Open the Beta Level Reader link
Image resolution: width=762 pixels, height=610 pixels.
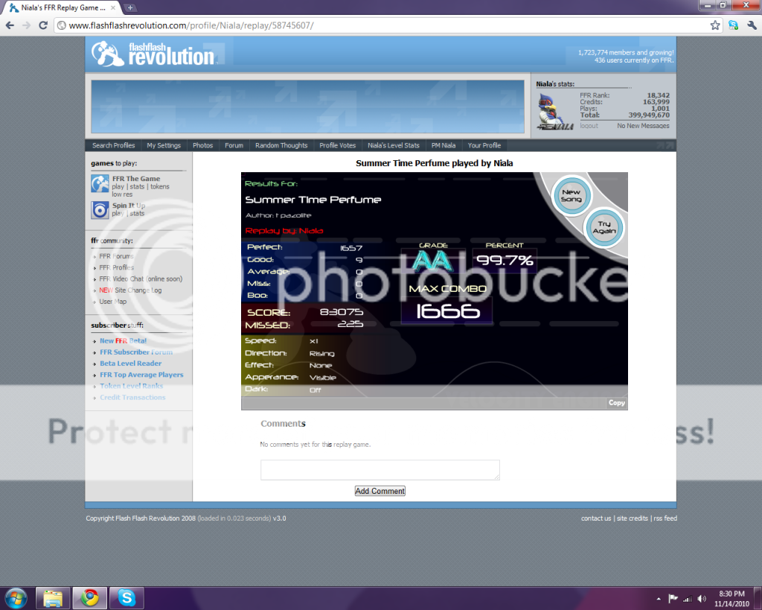(x=131, y=363)
